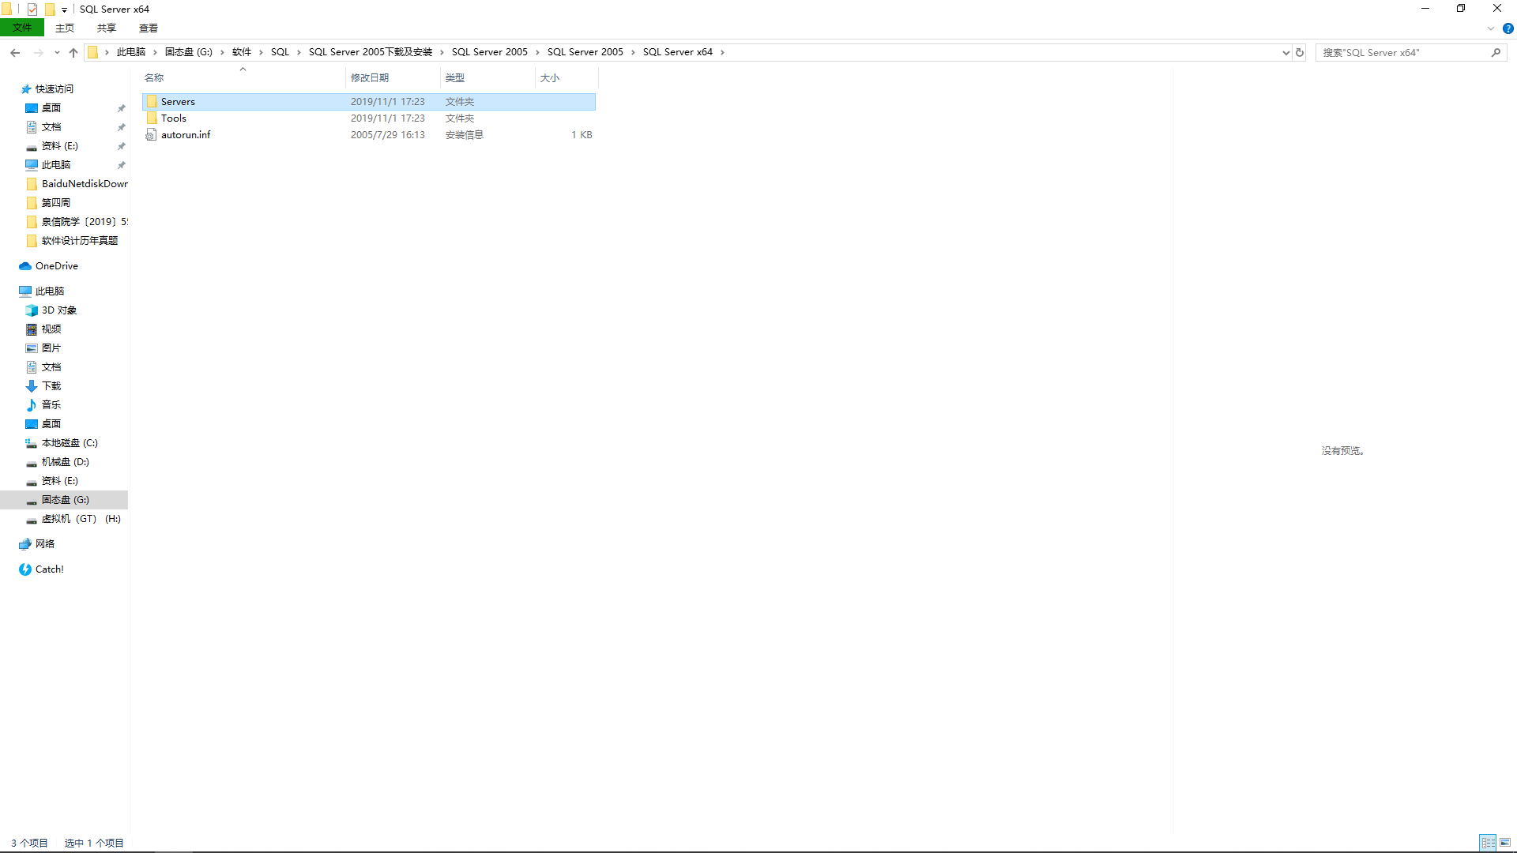1517x853 pixels.
Task: Open 图片 library folder
Action: (x=51, y=348)
